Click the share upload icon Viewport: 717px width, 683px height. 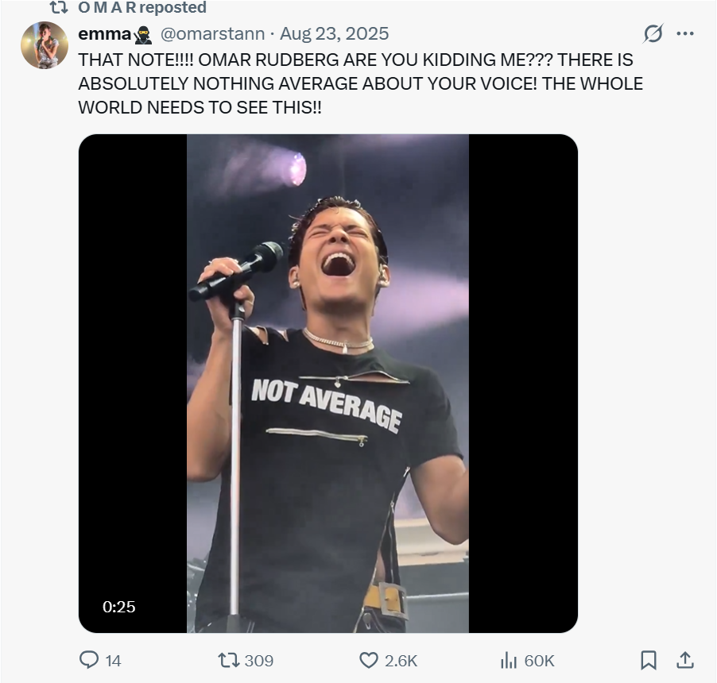pos(685,660)
